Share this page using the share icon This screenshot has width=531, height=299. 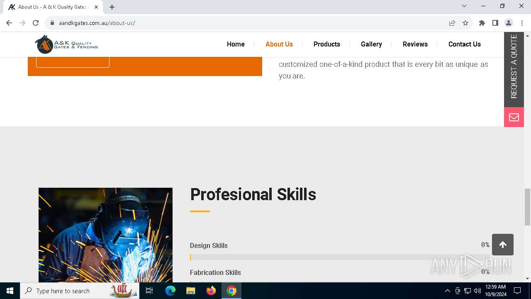[x=452, y=23]
